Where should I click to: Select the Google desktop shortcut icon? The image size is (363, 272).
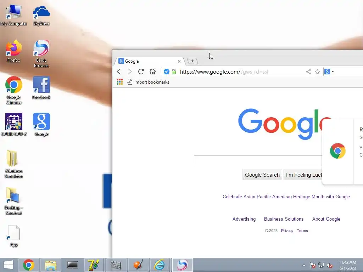tap(41, 124)
